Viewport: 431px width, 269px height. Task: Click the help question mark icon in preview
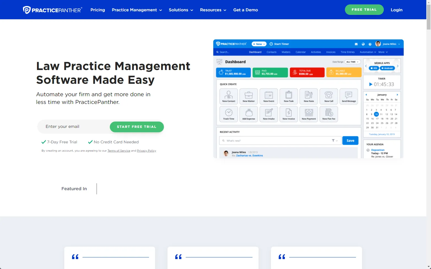click(x=370, y=44)
